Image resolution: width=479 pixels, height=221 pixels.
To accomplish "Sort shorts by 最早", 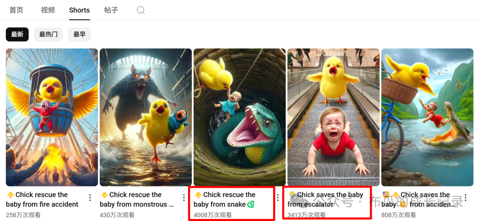I will [79, 35].
